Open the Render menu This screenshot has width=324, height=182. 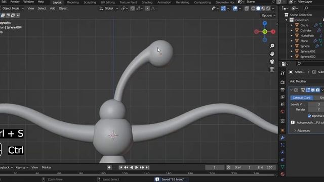pyautogui.click(x=15, y=2)
